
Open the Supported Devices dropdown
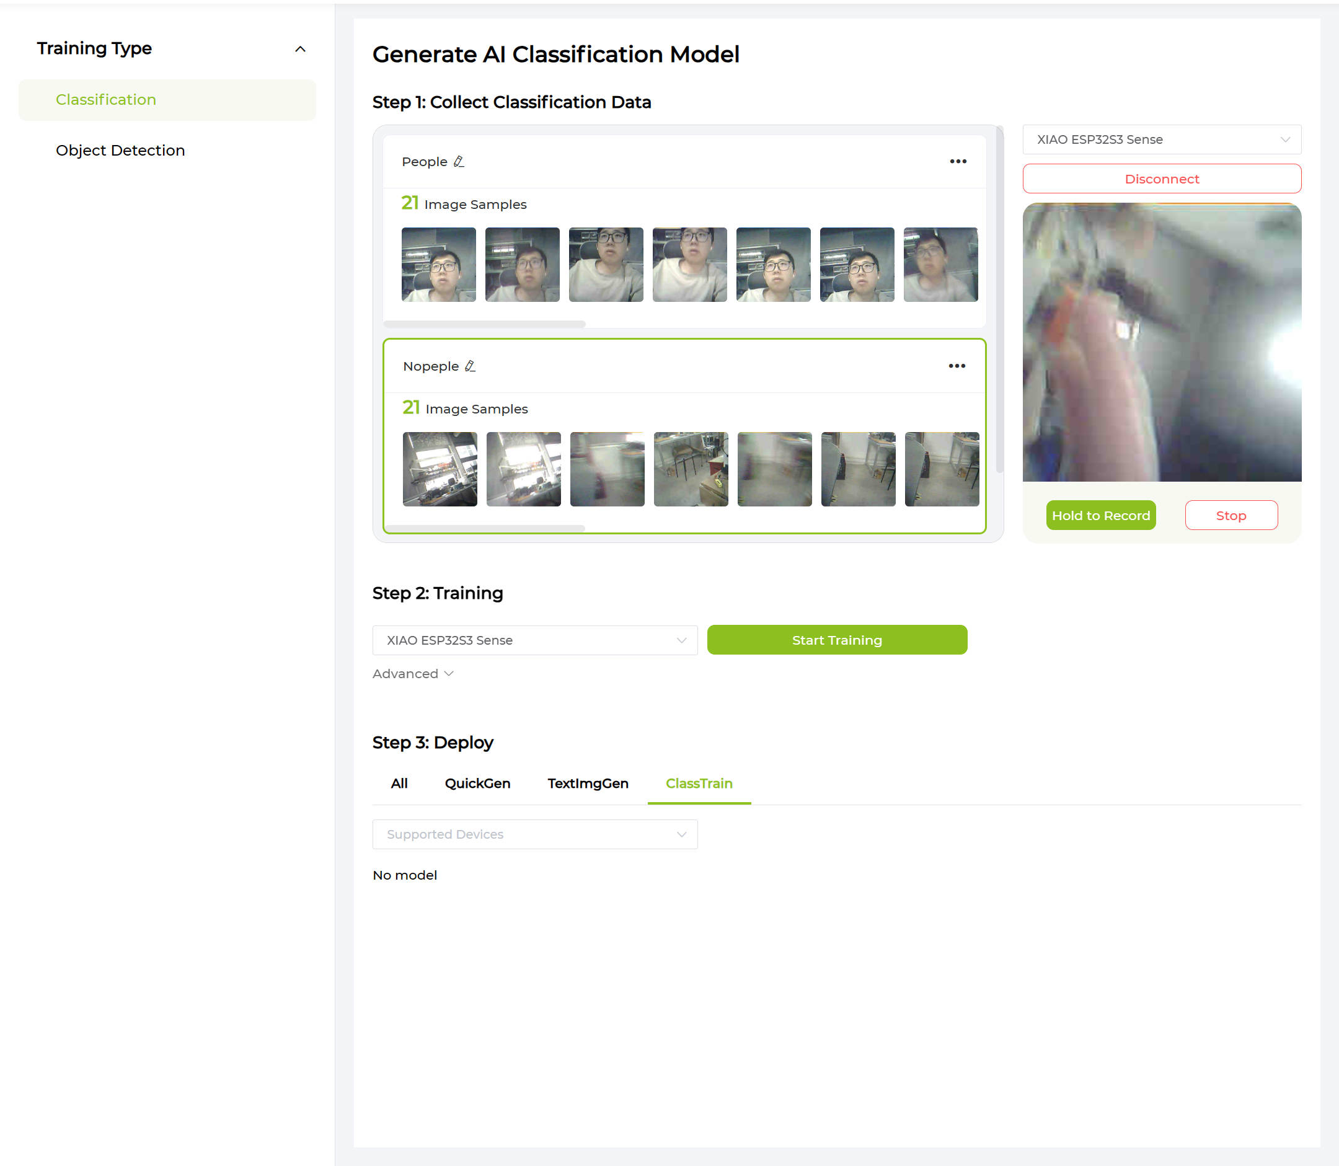click(x=535, y=834)
